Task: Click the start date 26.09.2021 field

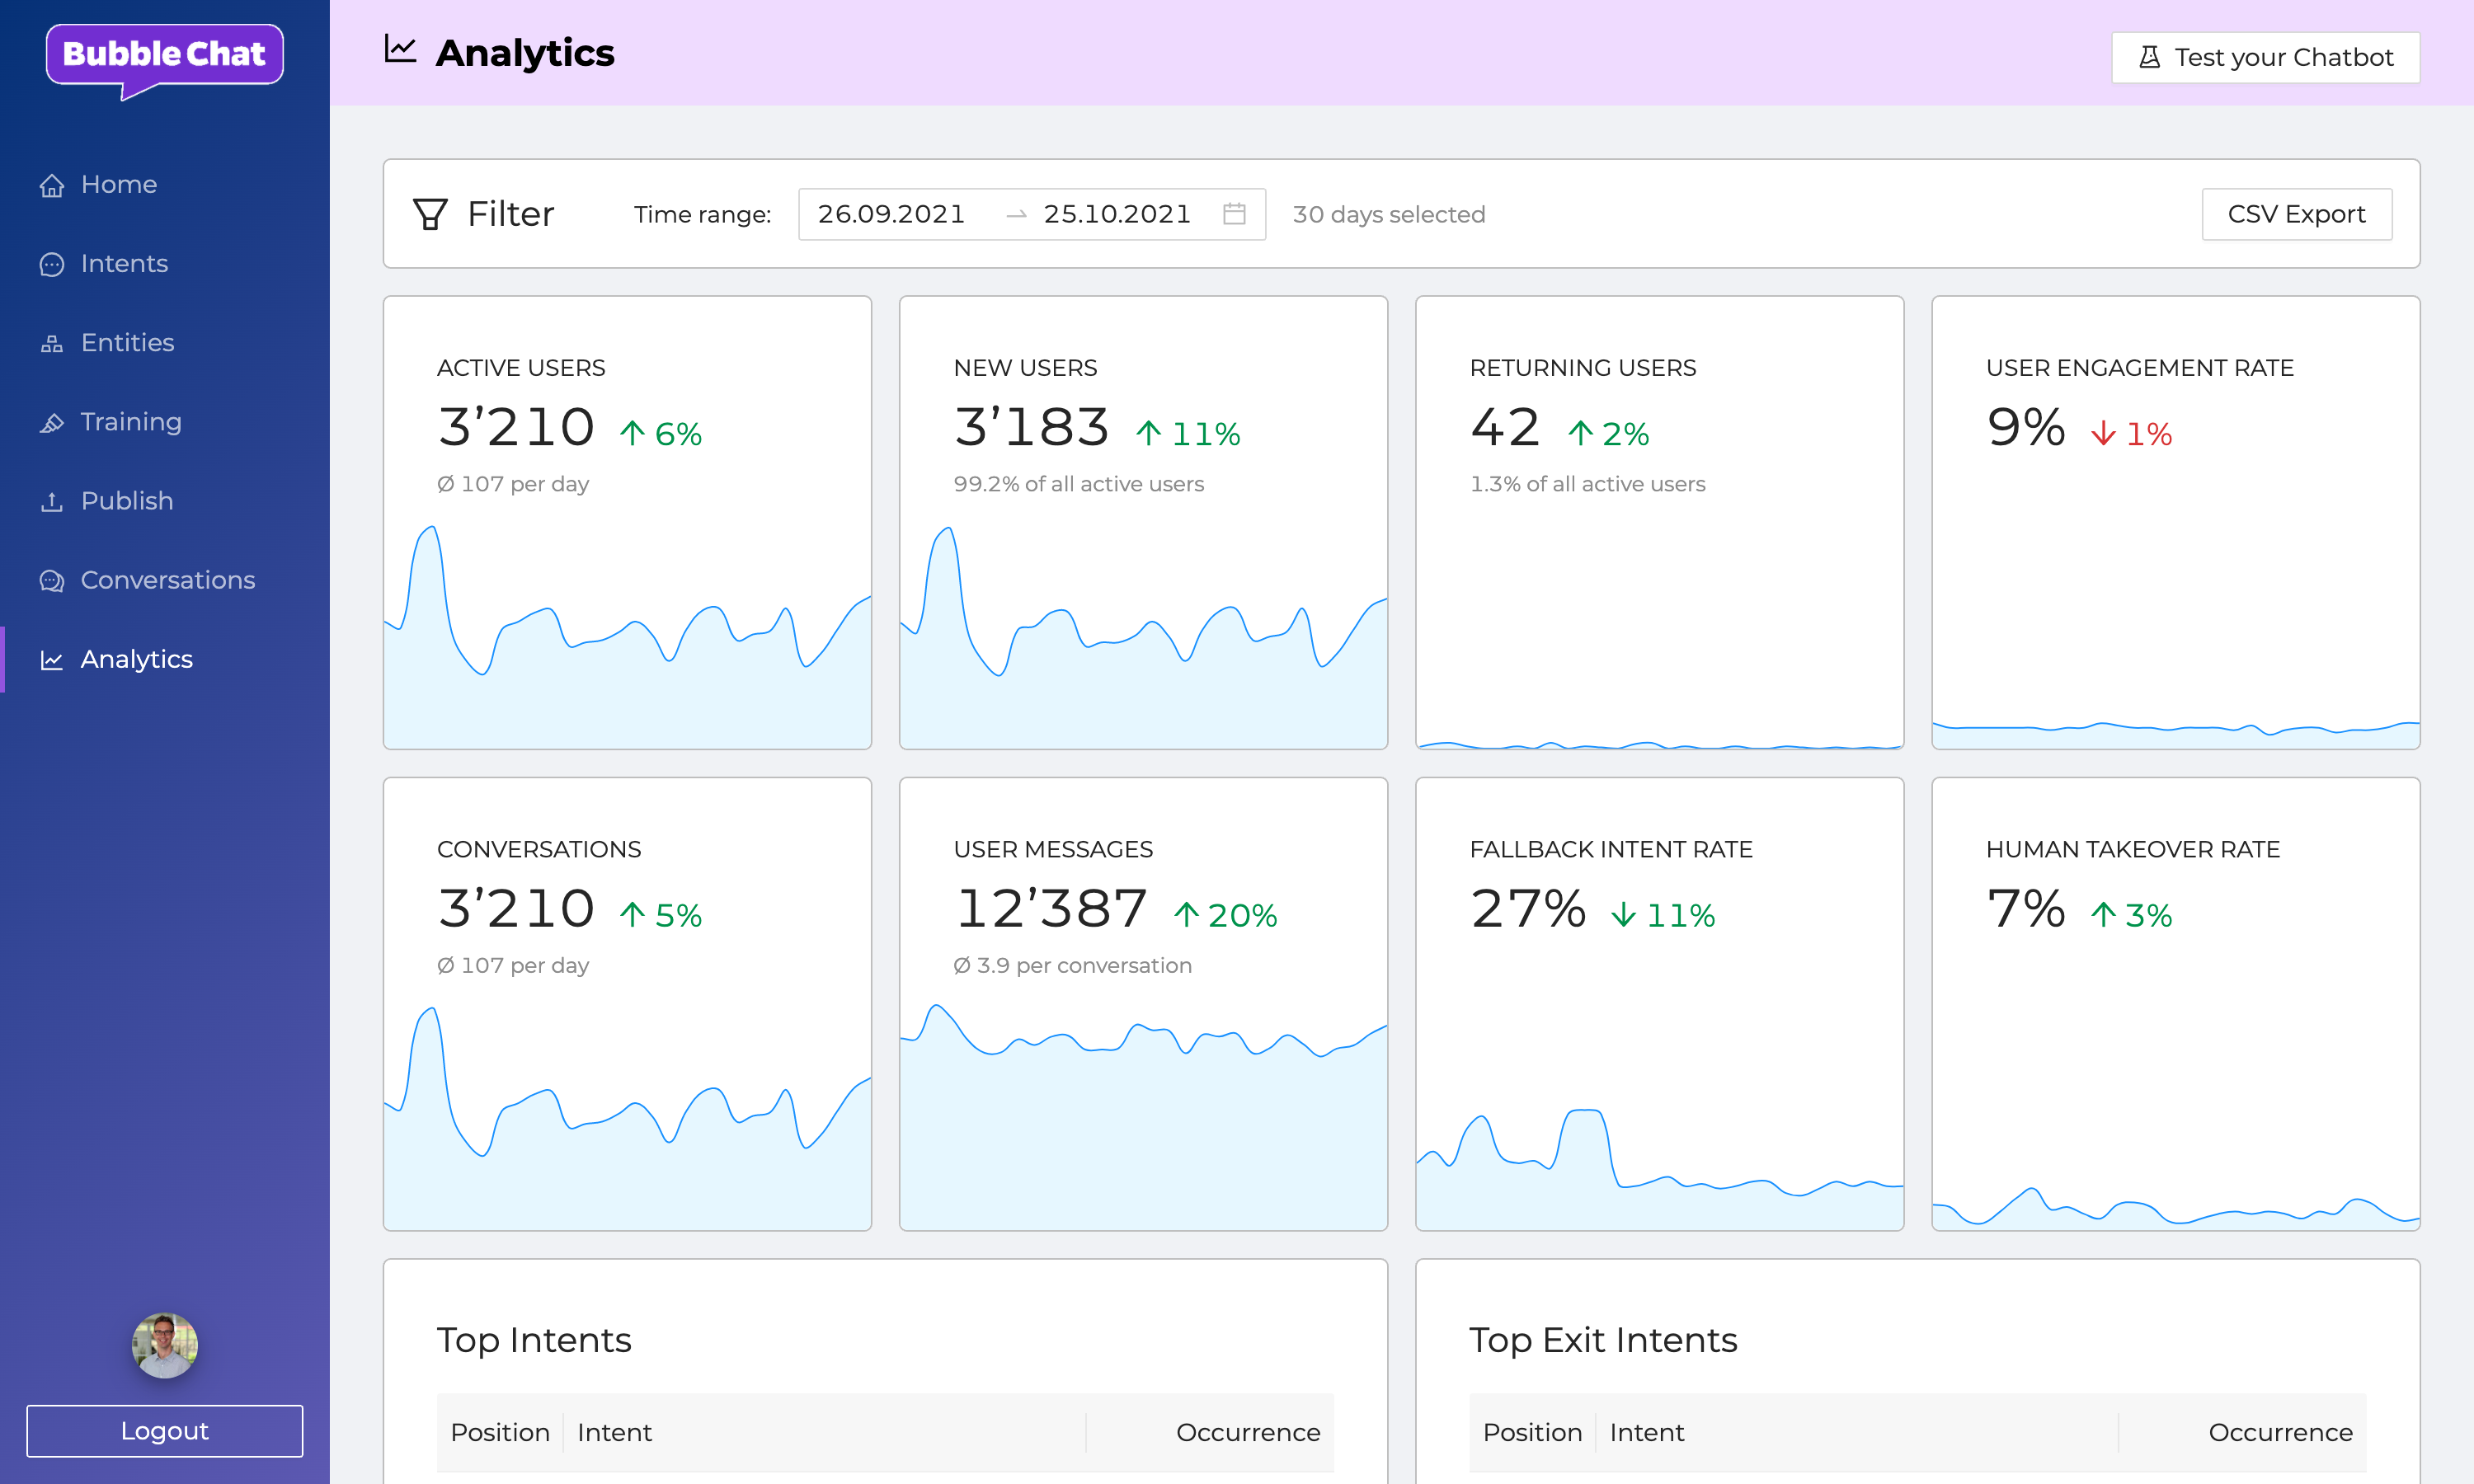Action: pos(891,214)
